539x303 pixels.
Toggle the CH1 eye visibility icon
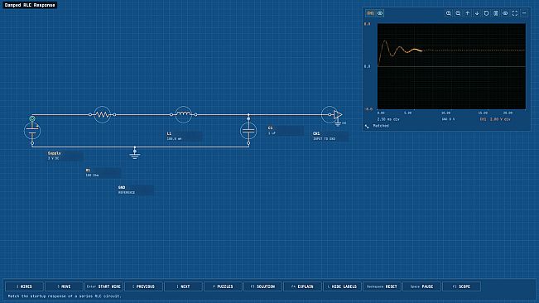pyautogui.click(x=380, y=13)
